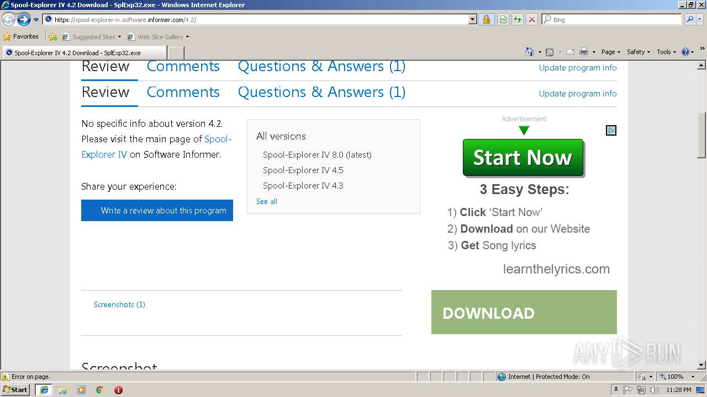
Task: Click the volume speaker tray icon
Action: click(655, 390)
